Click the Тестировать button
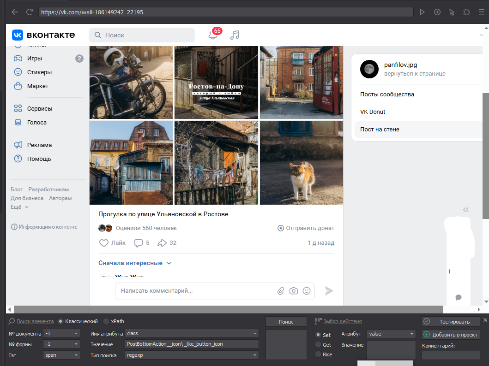This screenshot has height=366, width=489. point(450,322)
